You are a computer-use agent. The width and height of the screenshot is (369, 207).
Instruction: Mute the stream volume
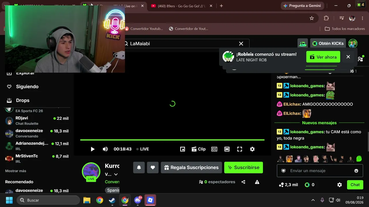105,149
